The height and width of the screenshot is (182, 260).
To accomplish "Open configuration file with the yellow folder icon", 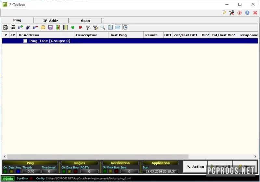I will [x=43, y=28].
